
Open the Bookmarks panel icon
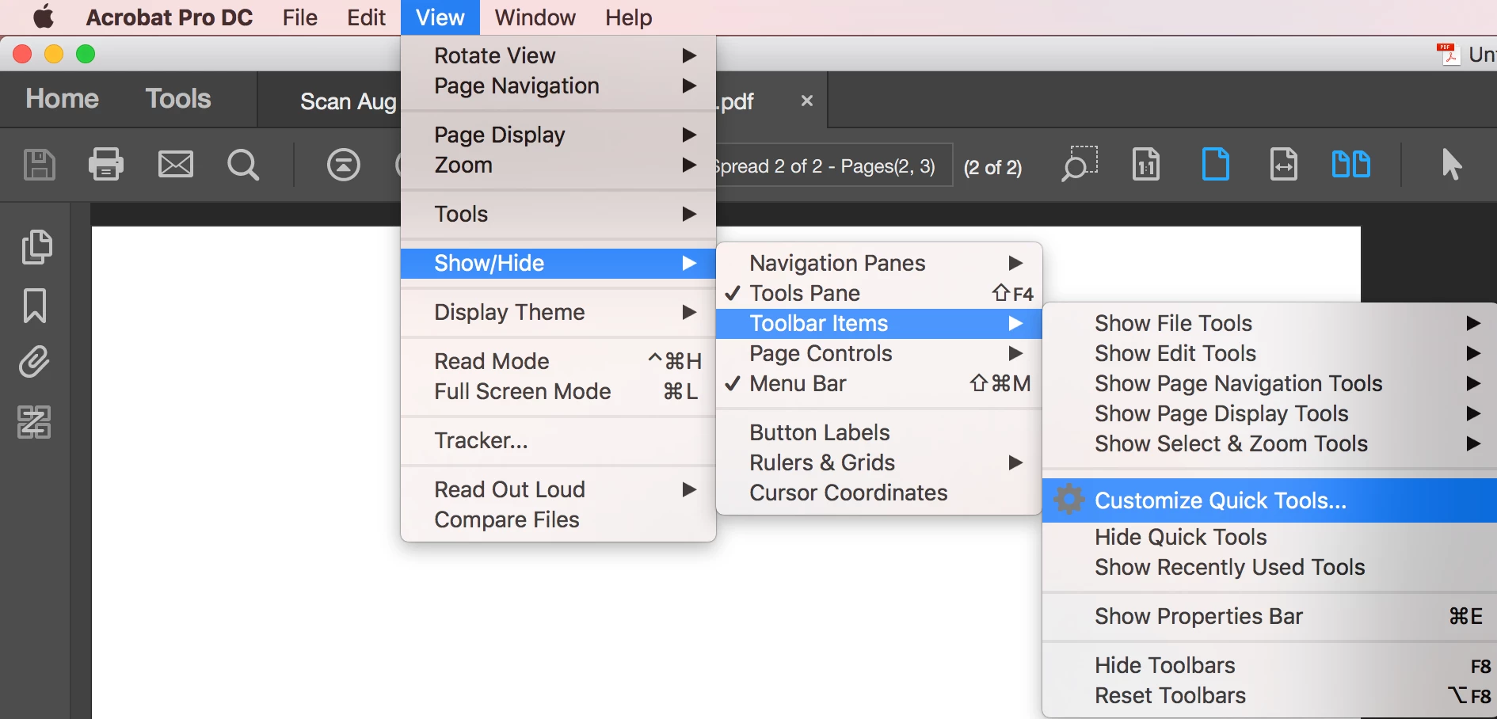(x=35, y=306)
